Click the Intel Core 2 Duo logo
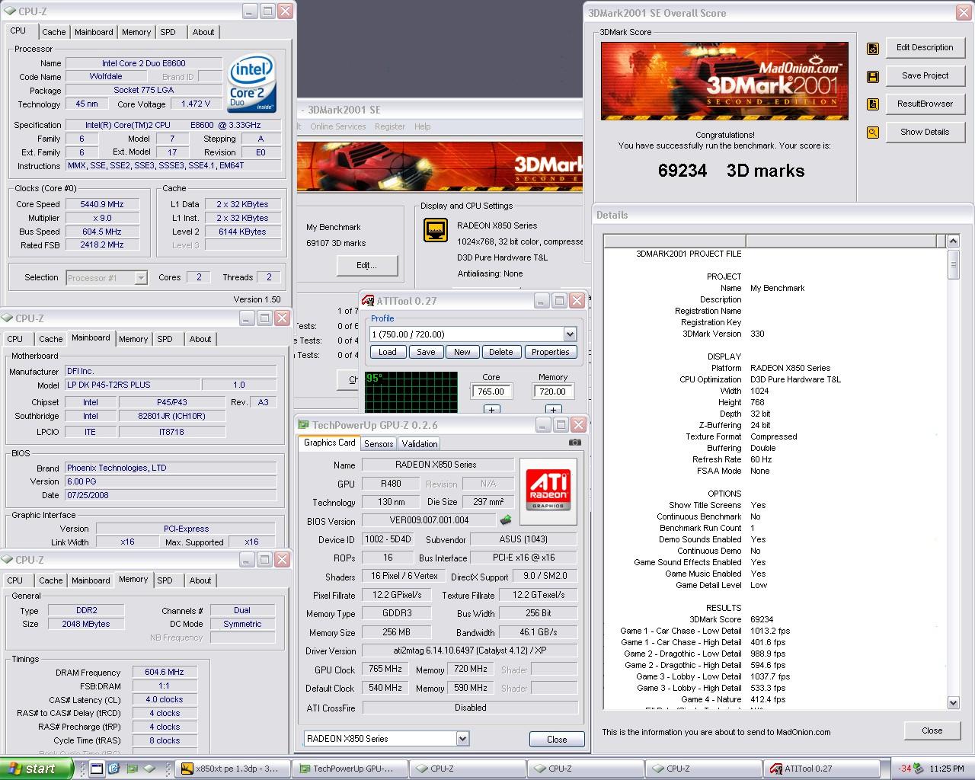Viewport: 975px width, 780px height. tap(251, 83)
